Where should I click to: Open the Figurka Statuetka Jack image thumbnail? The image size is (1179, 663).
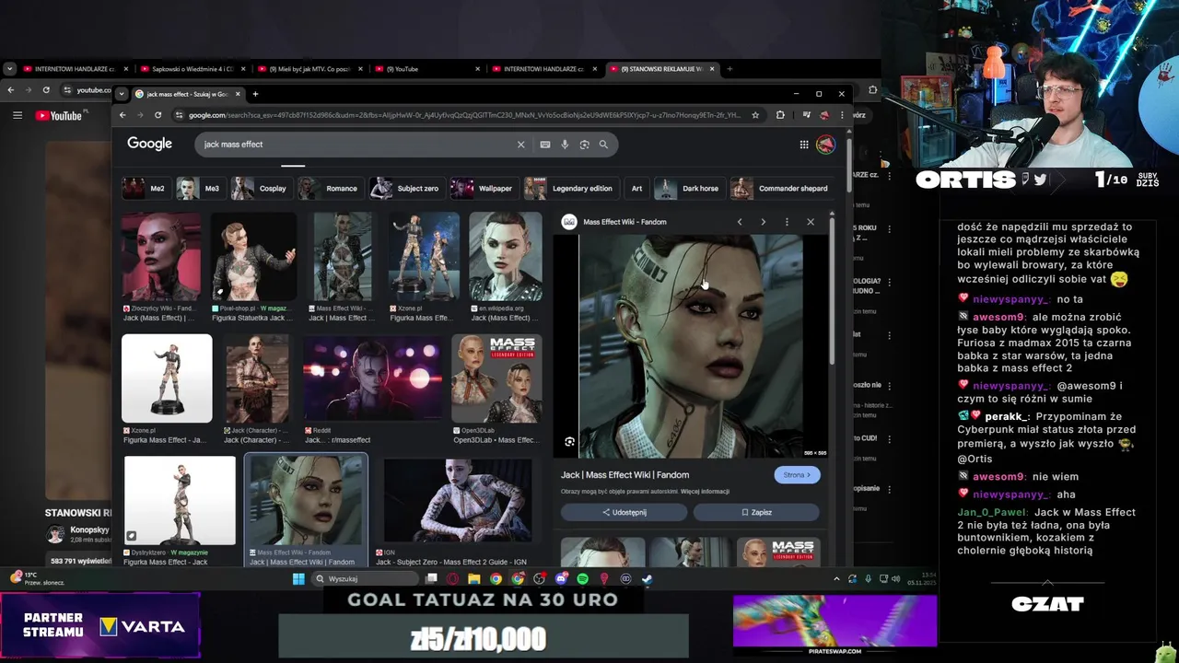point(253,257)
